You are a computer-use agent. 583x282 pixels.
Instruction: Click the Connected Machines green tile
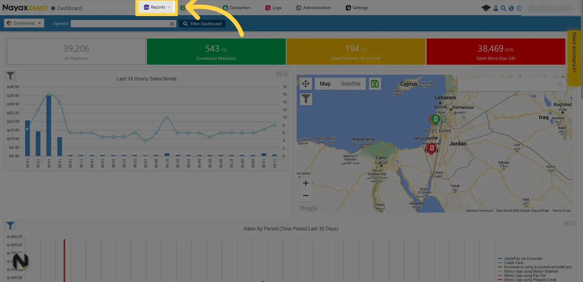click(x=216, y=52)
